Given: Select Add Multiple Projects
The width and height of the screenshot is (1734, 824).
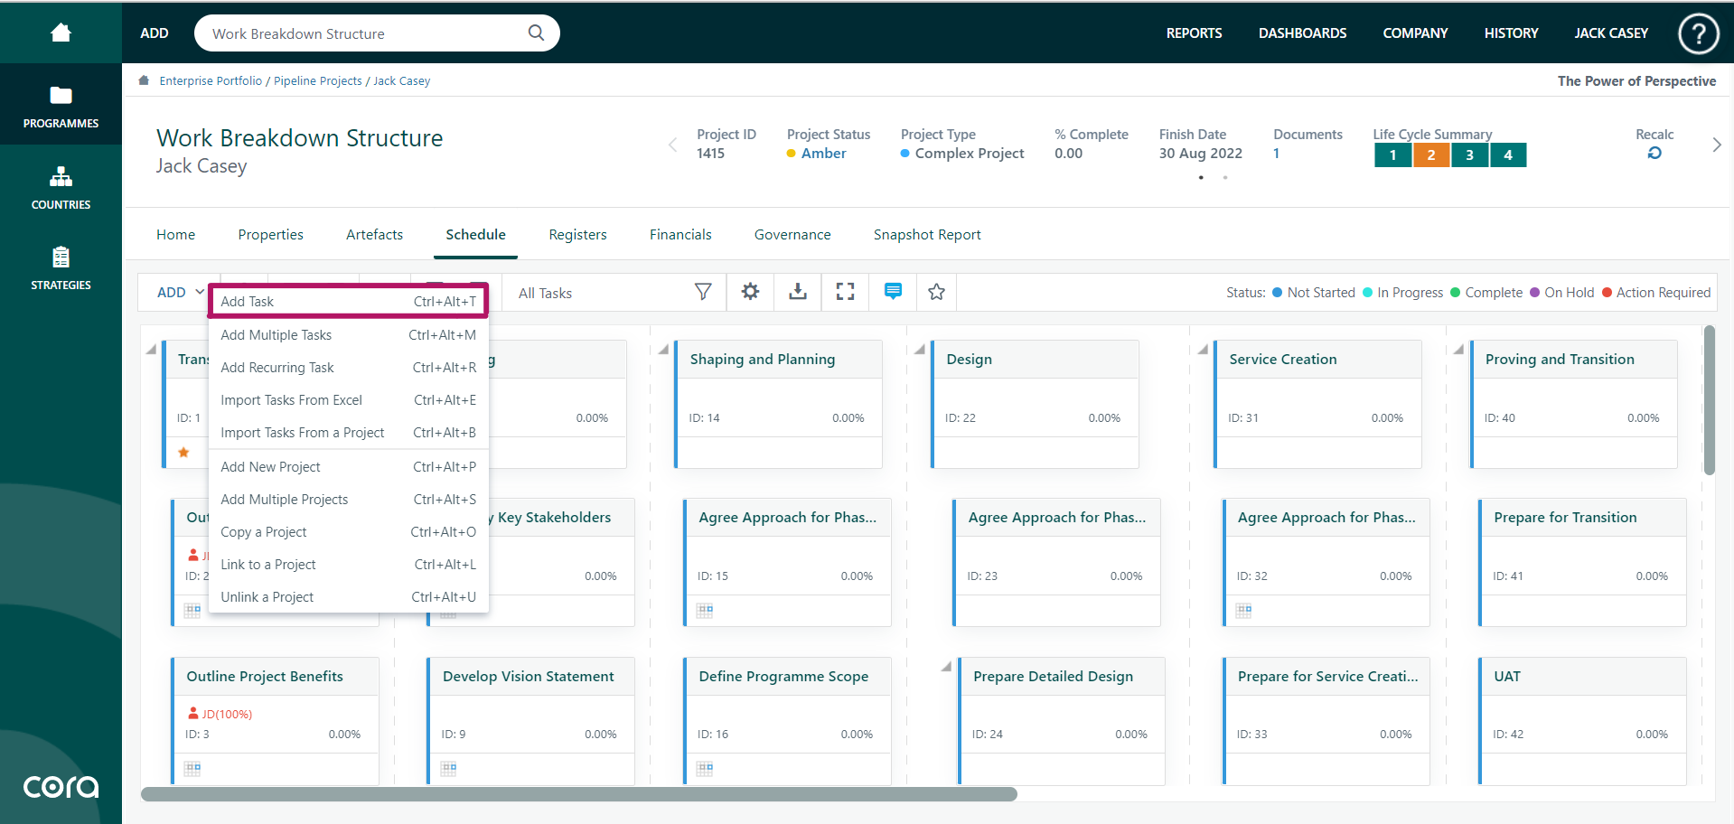Looking at the screenshot, I should (348, 500).
